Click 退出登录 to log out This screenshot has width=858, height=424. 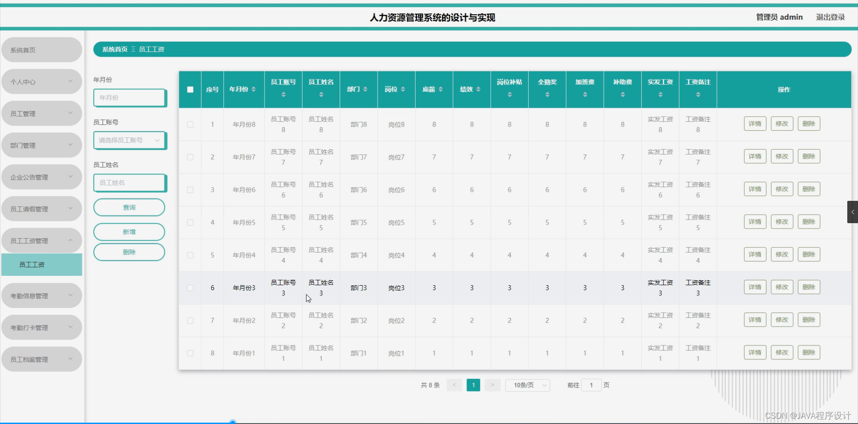point(830,17)
